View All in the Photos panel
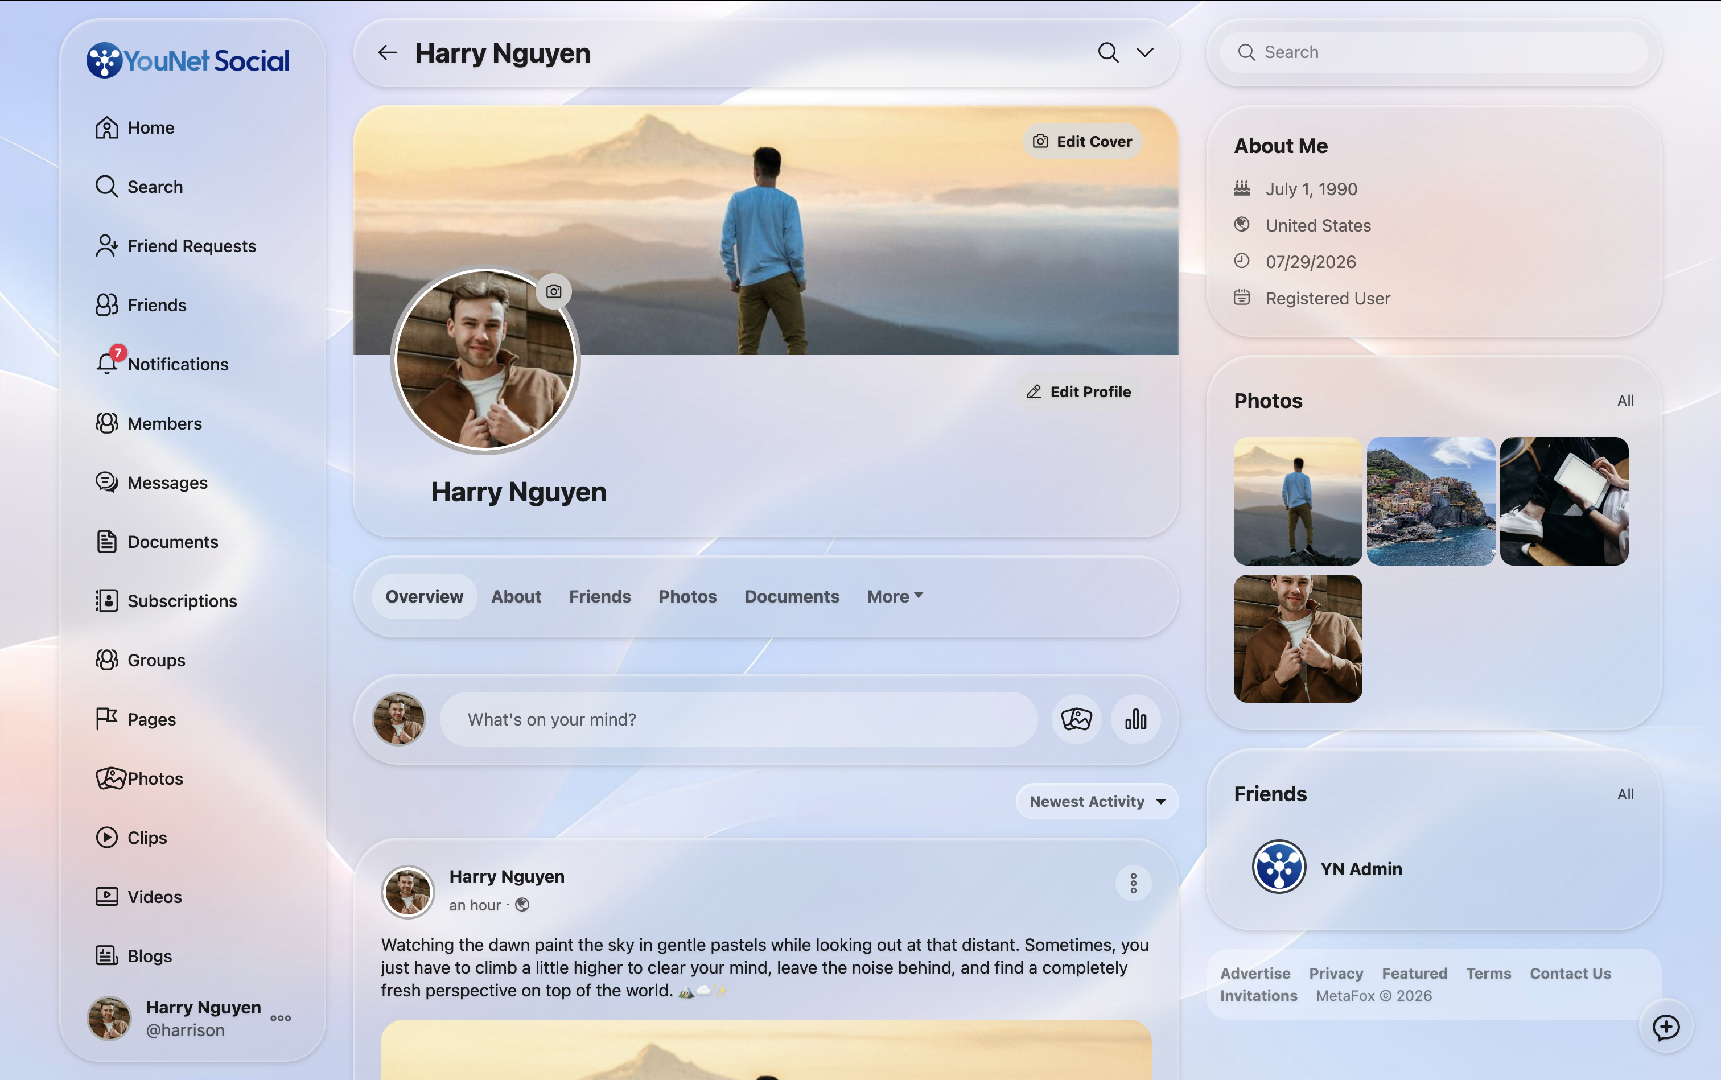This screenshot has height=1080, width=1721. pyautogui.click(x=1625, y=401)
